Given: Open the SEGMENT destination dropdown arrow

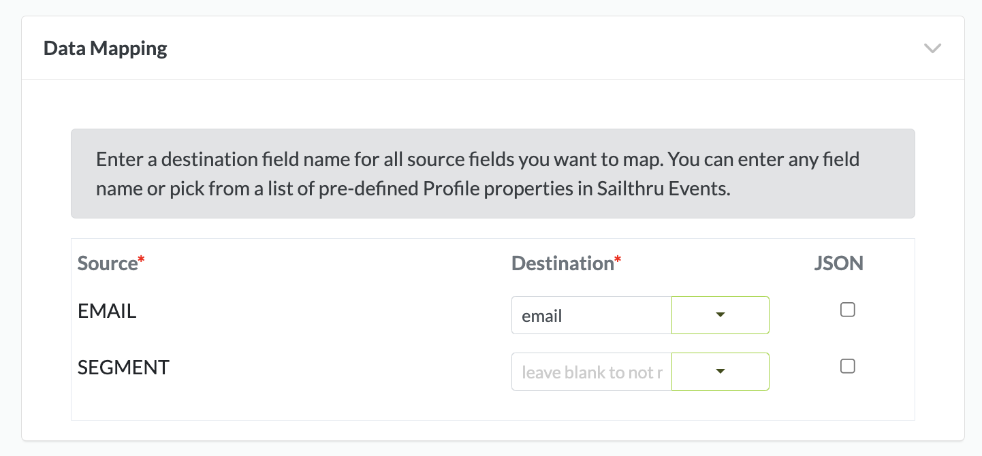Looking at the screenshot, I should tap(720, 372).
